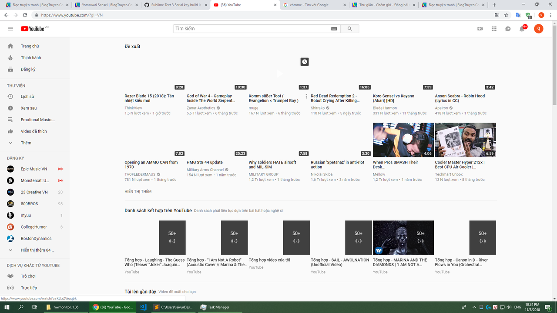
Task: Click the translate page icon in address bar
Action: (x=497, y=15)
